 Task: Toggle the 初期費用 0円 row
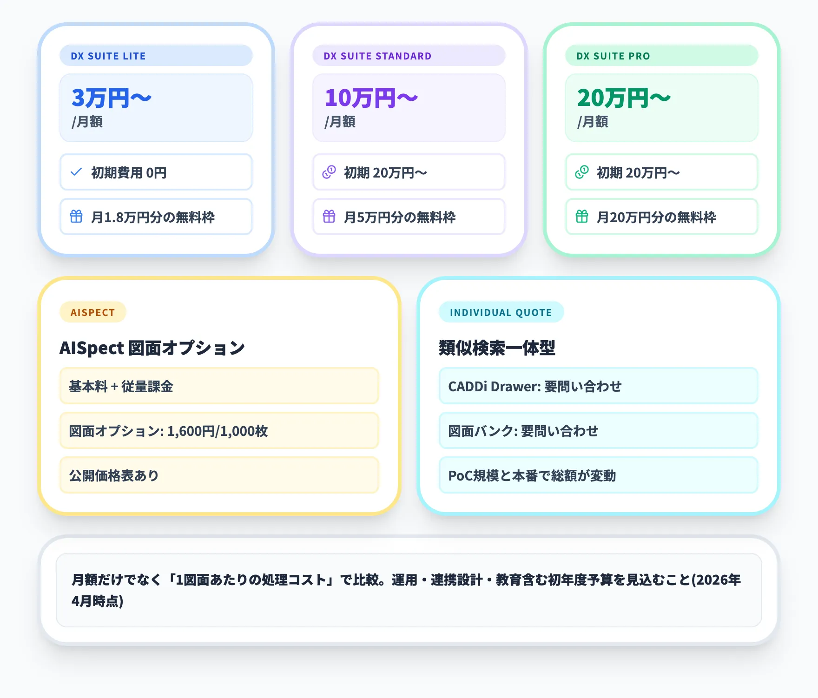tap(156, 172)
